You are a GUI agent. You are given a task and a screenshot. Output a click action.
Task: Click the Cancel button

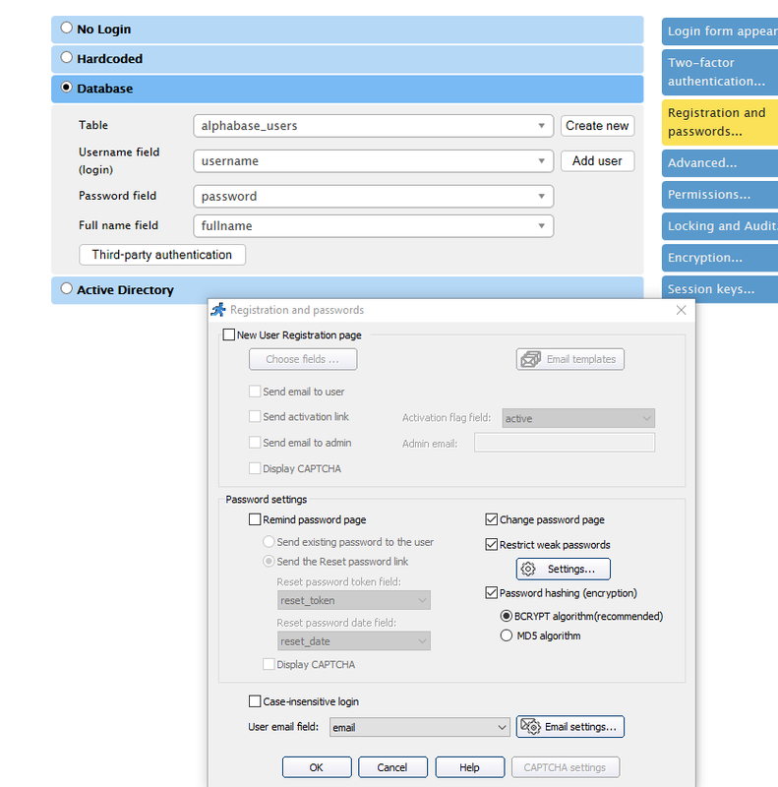pyautogui.click(x=393, y=767)
